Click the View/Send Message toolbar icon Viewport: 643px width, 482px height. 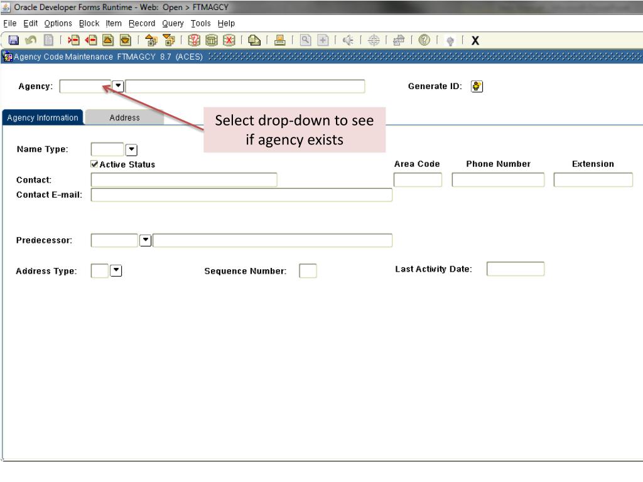point(254,40)
